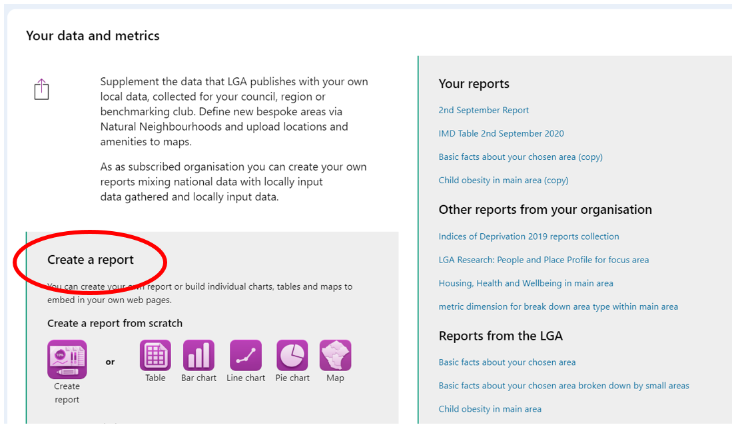Select the Bar chart icon

[198, 358]
